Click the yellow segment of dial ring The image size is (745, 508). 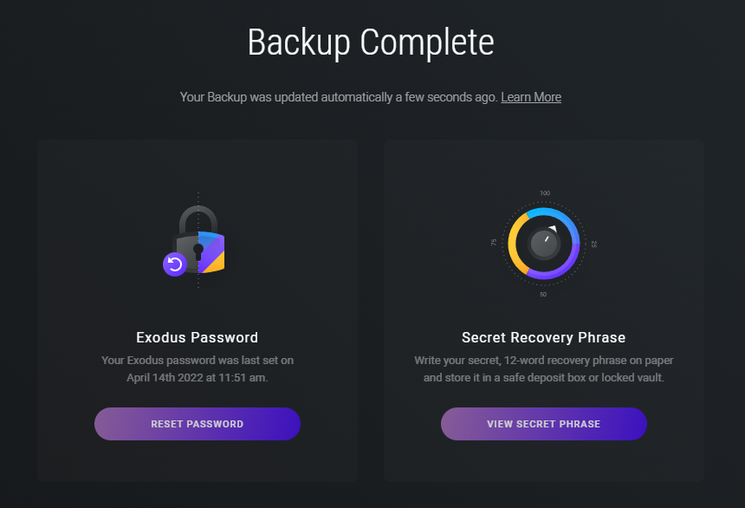pos(514,244)
